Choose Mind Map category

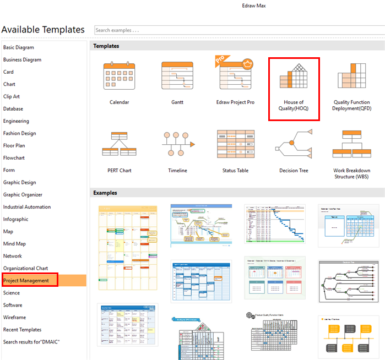14,244
